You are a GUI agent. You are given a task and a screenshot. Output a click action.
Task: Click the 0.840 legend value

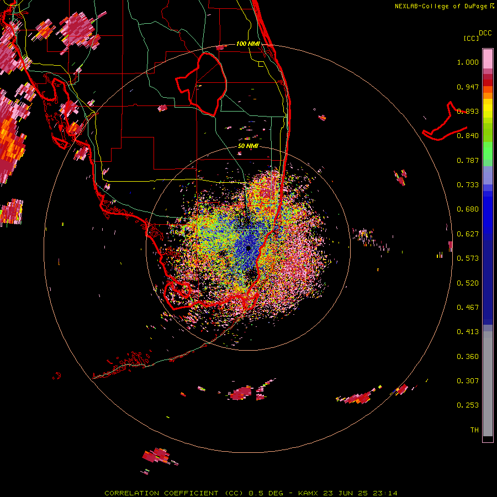click(468, 136)
